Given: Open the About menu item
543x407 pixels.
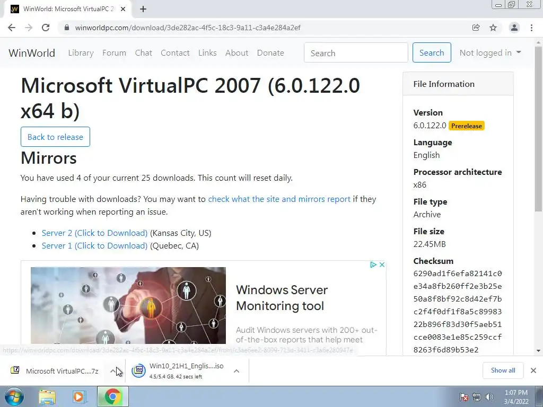Looking at the screenshot, I should point(237,53).
